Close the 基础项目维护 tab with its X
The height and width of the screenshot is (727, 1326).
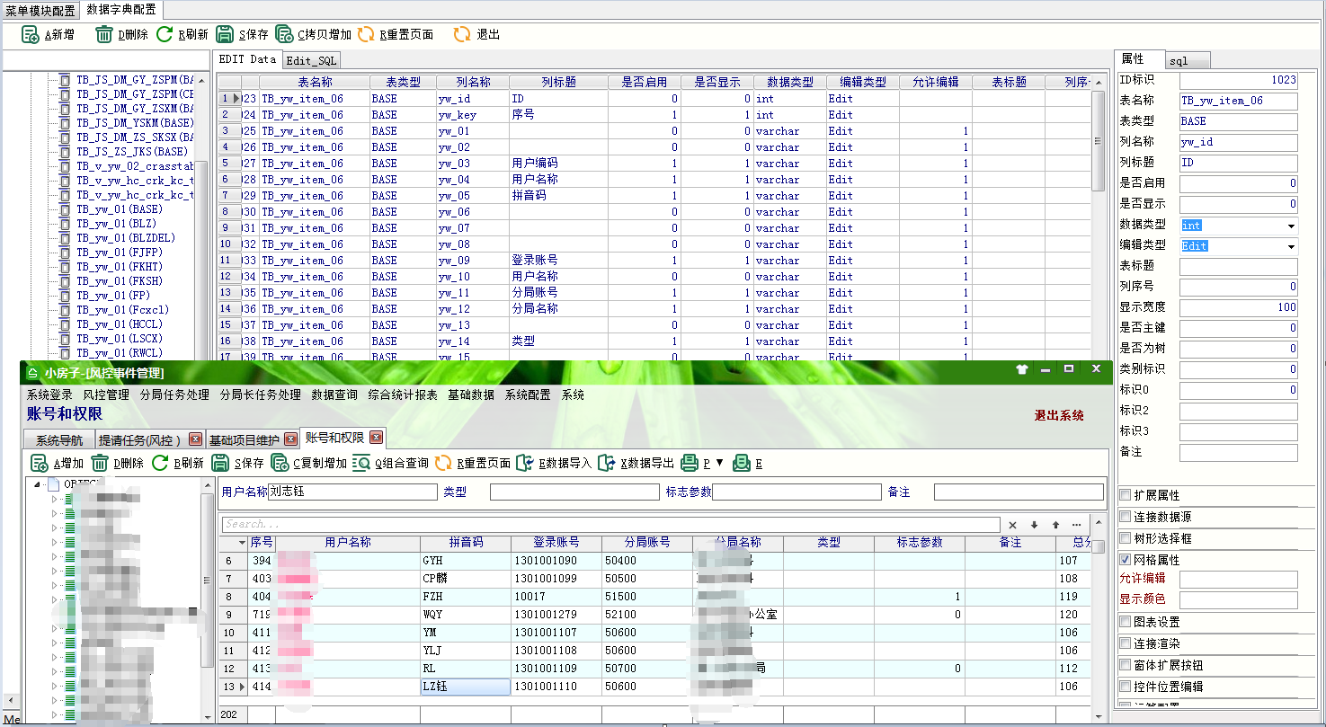(290, 439)
